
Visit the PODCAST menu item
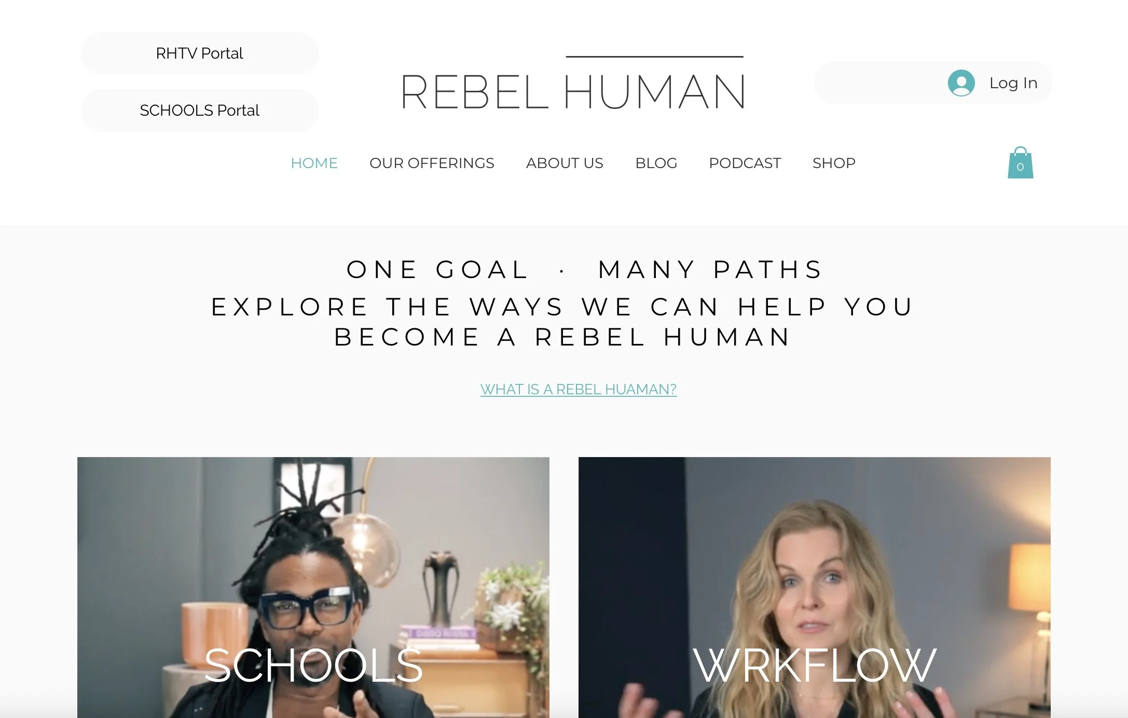745,163
